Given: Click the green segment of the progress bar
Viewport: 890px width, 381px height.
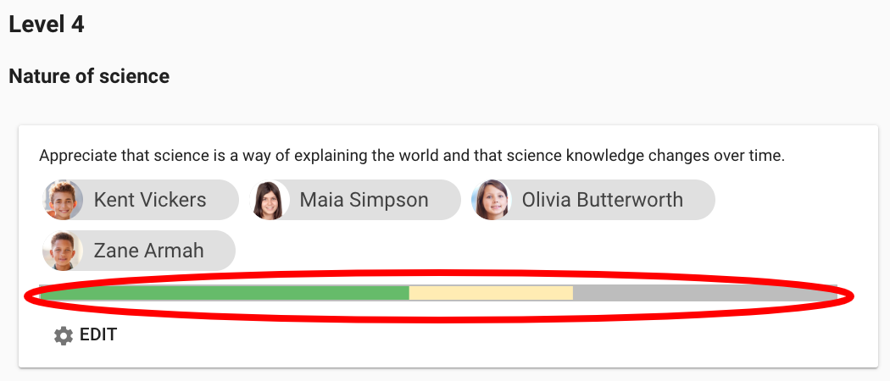Looking at the screenshot, I should tap(225, 293).
